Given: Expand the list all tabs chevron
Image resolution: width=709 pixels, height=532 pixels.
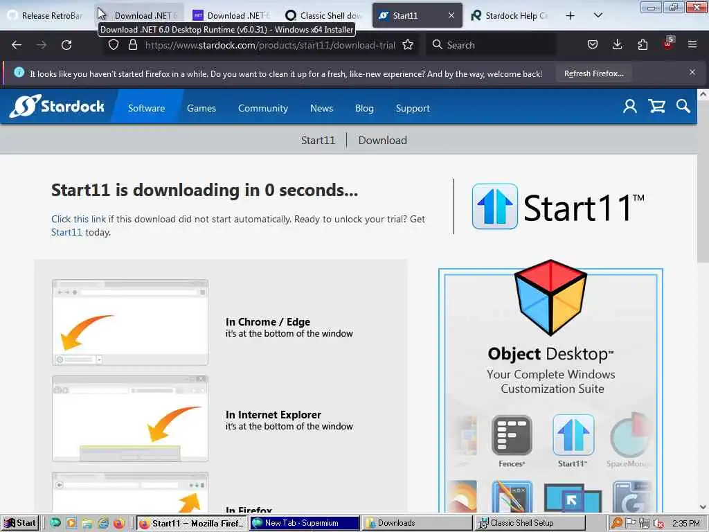Looking at the screenshot, I should click(x=598, y=15).
